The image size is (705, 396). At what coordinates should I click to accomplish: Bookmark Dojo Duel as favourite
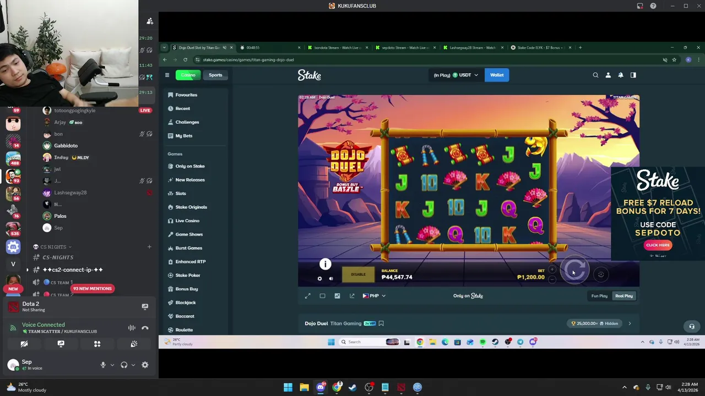381,323
